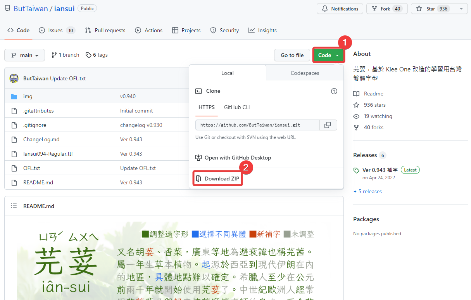The height and width of the screenshot is (300, 471).
Task: Click the Update OFL.txt commit for OFL.txt row
Action: coord(138,168)
